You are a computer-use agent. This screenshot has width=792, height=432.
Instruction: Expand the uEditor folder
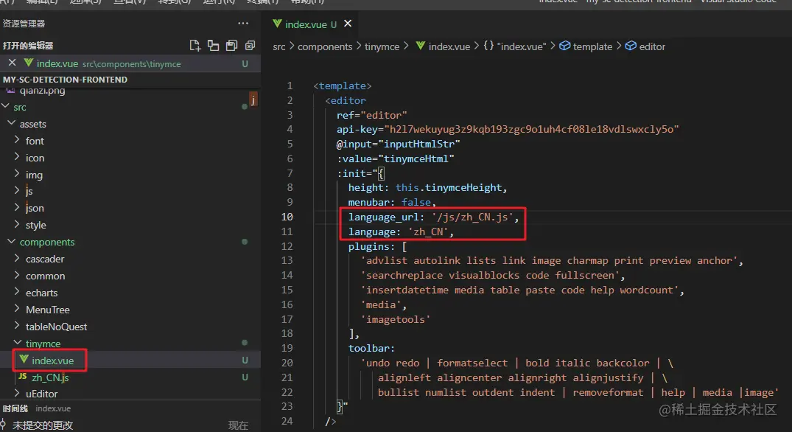point(17,393)
